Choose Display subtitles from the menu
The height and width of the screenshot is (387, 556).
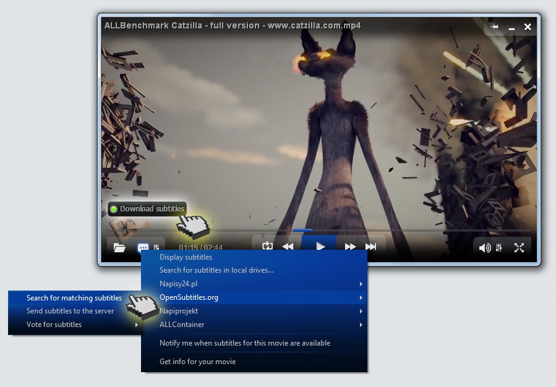click(254, 257)
